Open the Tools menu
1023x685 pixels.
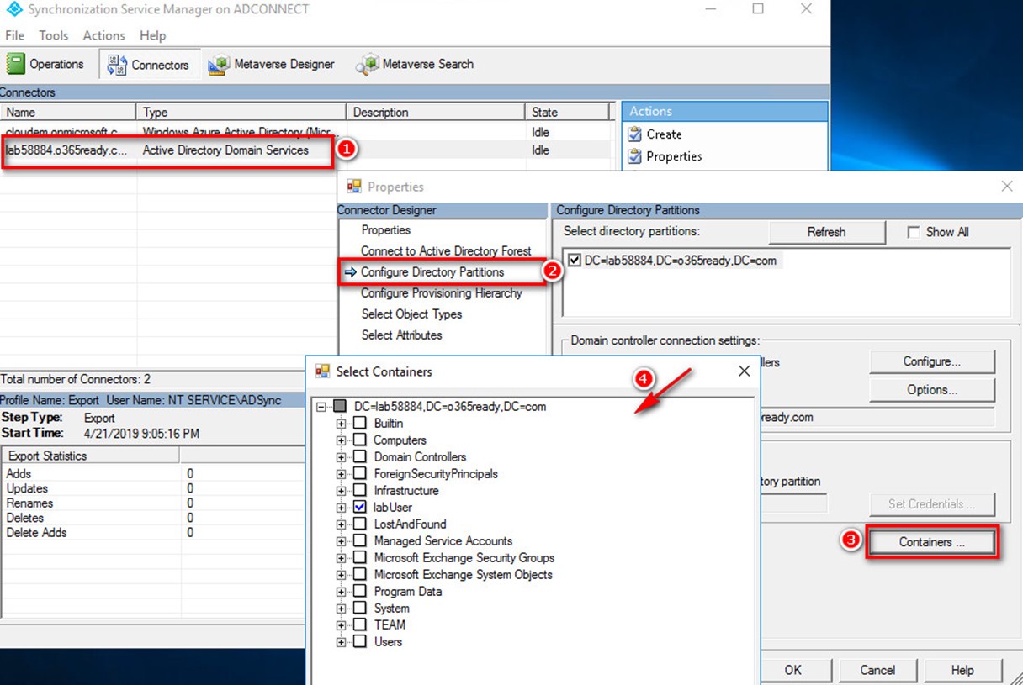(54, 35)
